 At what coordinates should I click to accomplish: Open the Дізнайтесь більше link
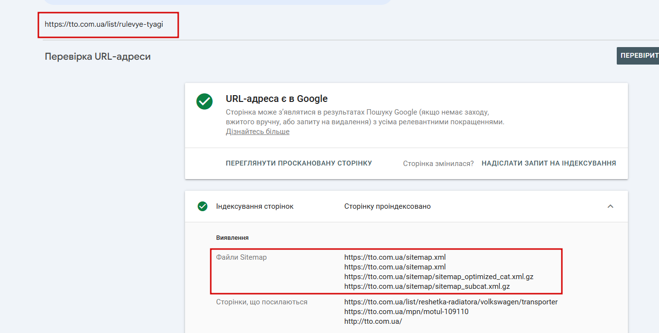[257, 132]
